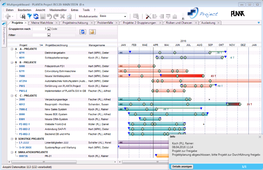
Task: Click the print preview magnifier icon
Action: click(x=69, y=16)
